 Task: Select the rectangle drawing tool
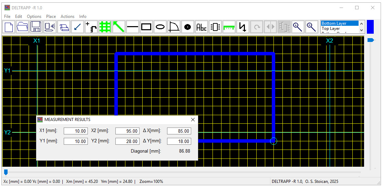pyautogui.click(x=146, y=27)
